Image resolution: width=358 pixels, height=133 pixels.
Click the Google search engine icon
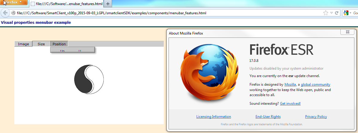pyautogui.click(x=346, y=13)
